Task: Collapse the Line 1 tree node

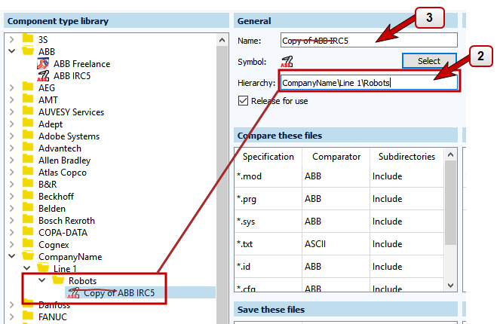Action: pos(27,268)
